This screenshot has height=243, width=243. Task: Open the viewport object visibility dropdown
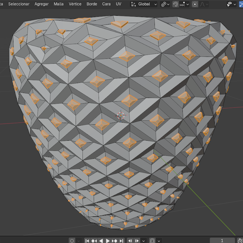tap(231, 4)
